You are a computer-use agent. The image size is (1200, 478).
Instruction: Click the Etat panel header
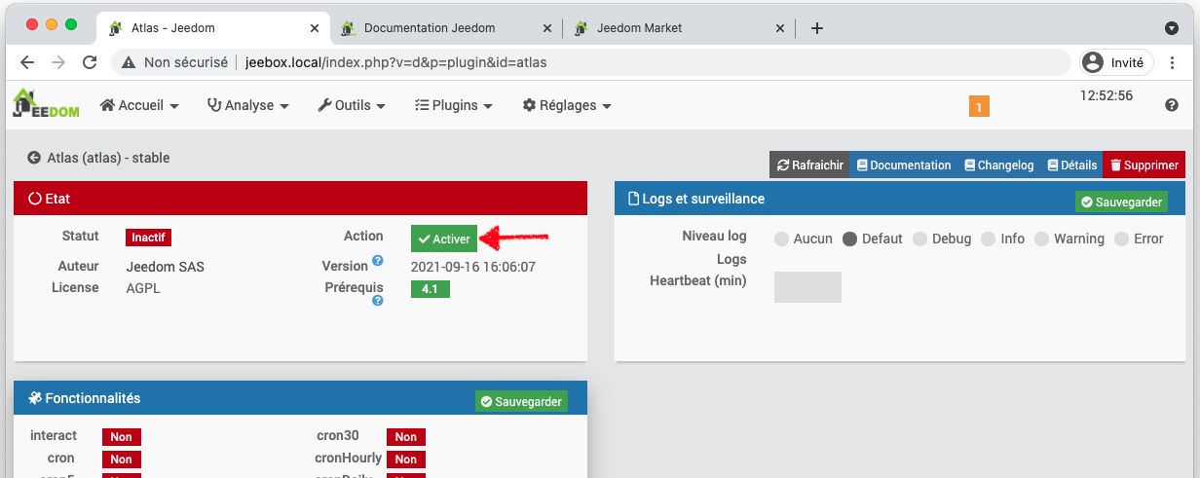(x=301, y=199)
